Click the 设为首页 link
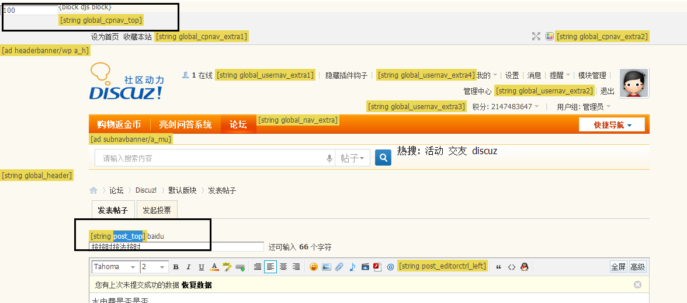687x303 pixels. click(105, 37)
